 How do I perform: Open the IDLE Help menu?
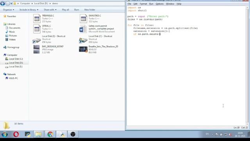point(179,4)
